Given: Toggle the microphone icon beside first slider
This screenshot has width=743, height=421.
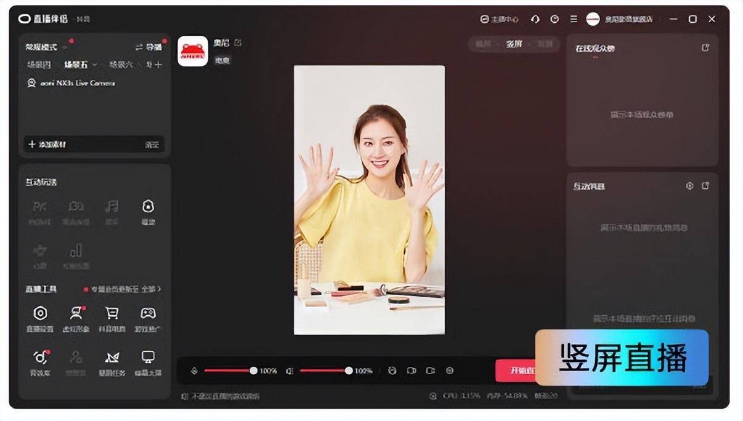Looking at the screenshot, I should 194,371.
